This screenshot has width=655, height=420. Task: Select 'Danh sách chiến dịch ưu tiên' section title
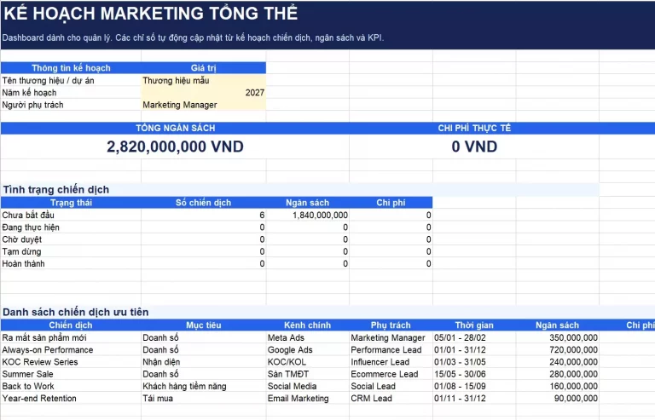[76, 312]
